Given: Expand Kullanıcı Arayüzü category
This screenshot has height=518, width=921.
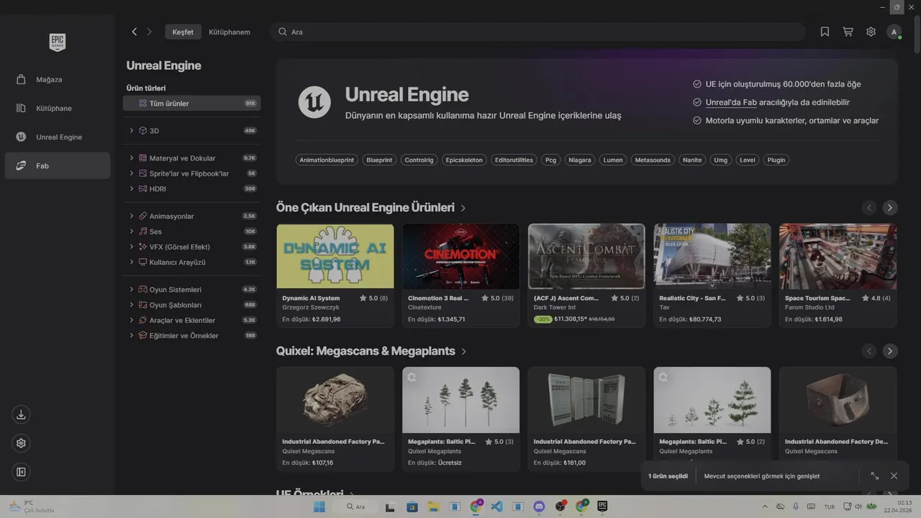Looking at the screenshot, I should coord(132,262).
